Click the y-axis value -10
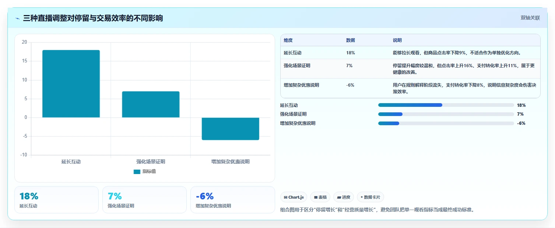This screenshot has width=555, height=228. pos(24,155)
